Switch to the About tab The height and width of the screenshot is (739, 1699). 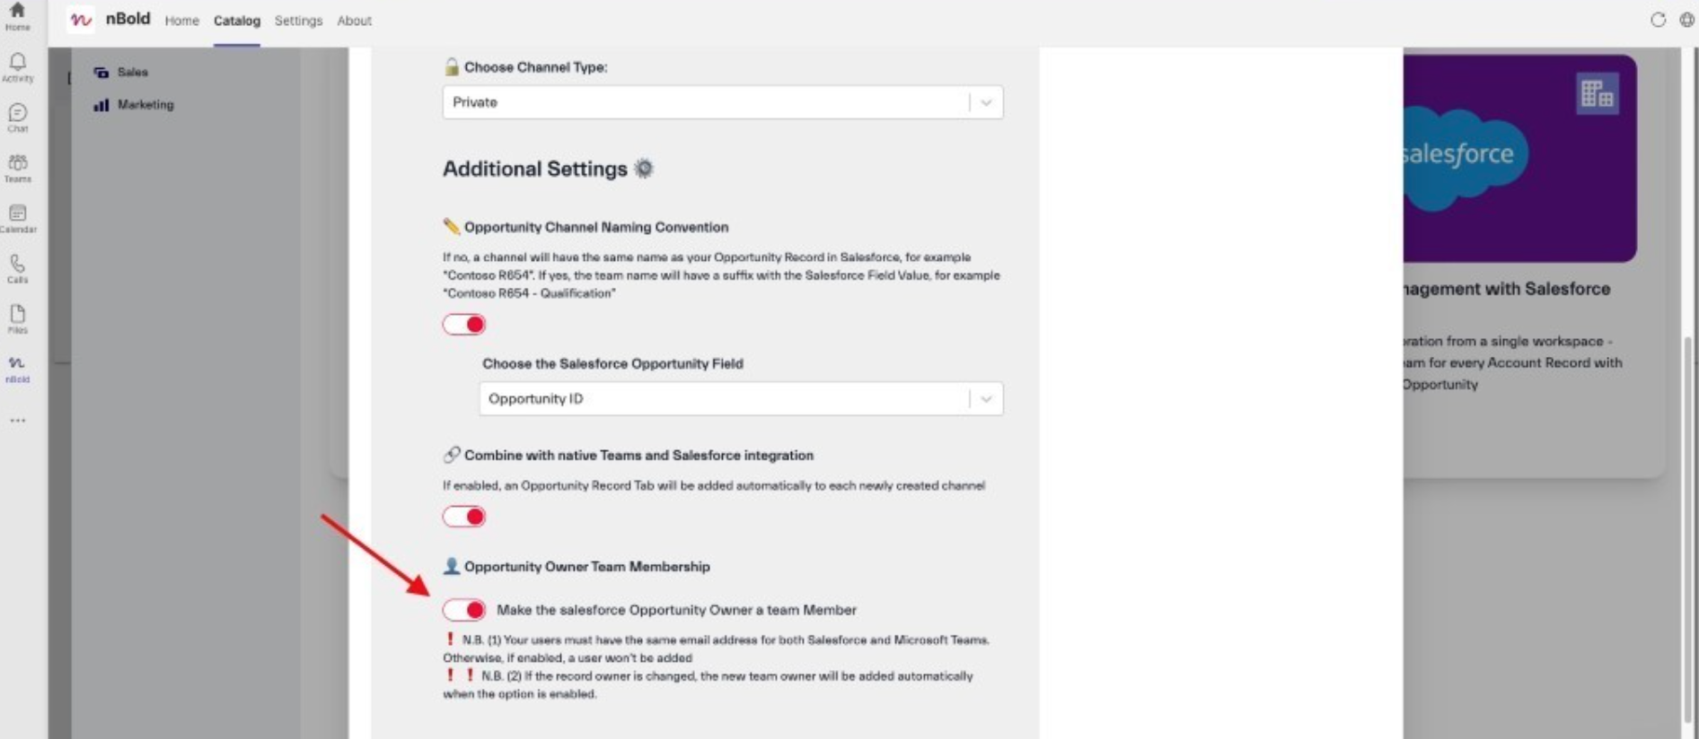point(354,21)
